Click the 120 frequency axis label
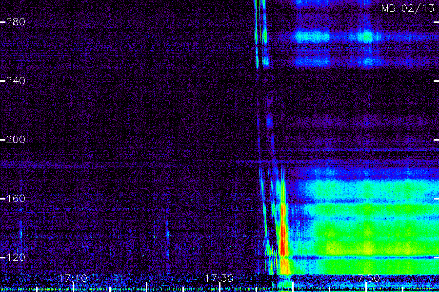 16,257
